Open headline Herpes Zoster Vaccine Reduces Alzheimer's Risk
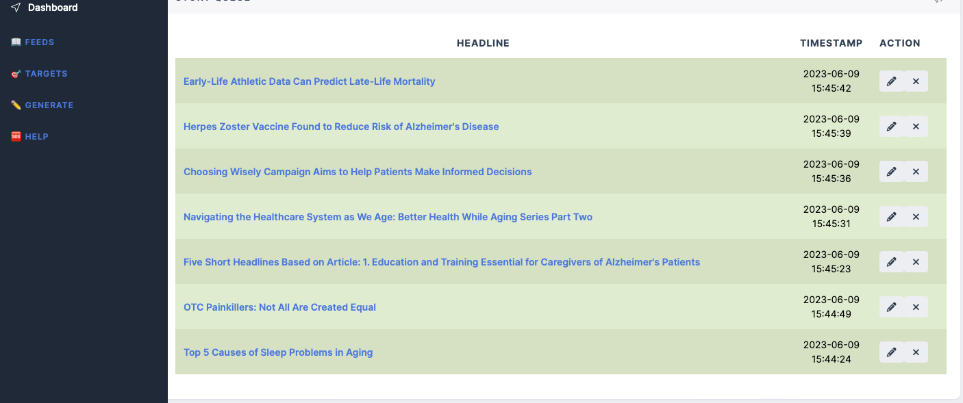This screenshot has width=963, height=403. 341,127
